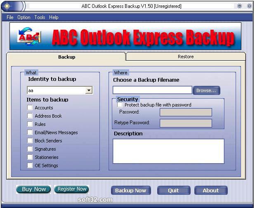
Task: Focus the Password field
Action: [186, 112]
